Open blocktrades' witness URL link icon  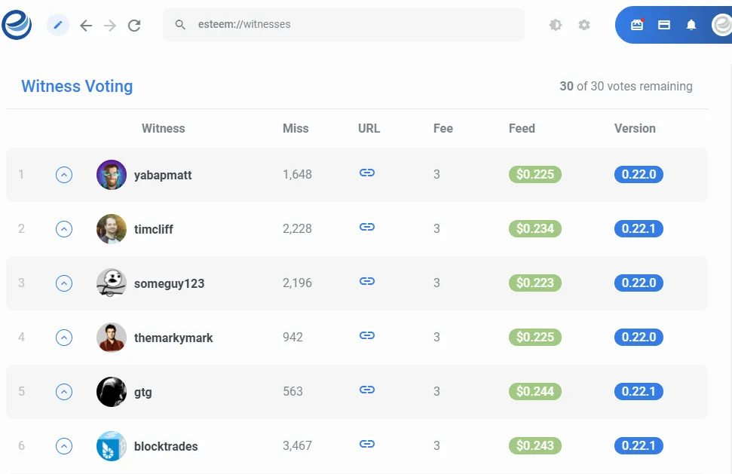(367, 444)
